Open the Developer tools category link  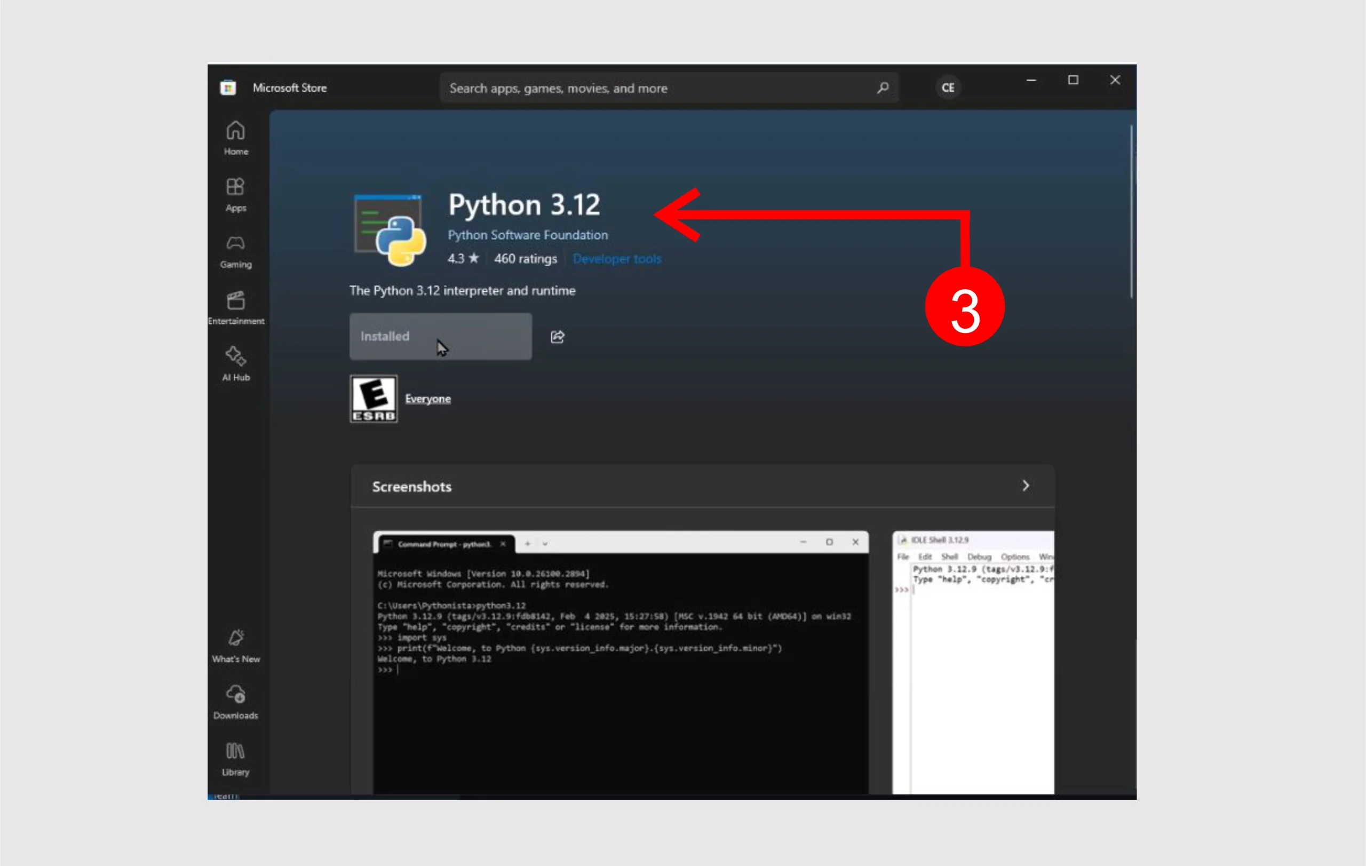[617, 259]
